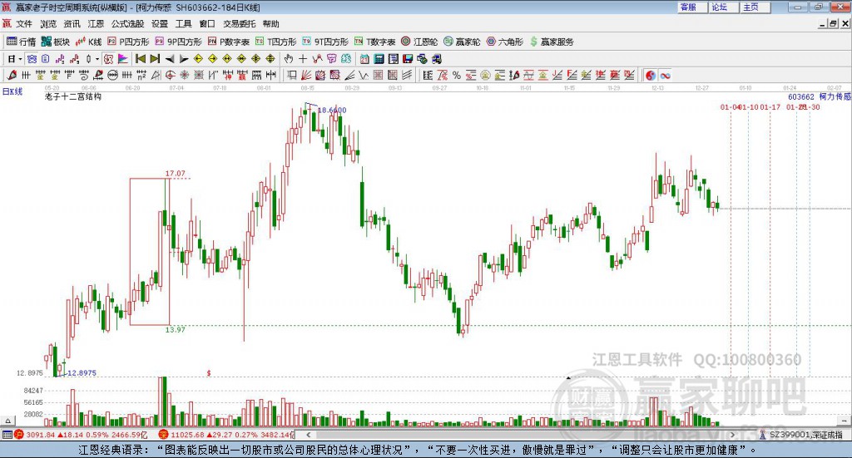Screen dimensions: 852x458
Task: Click the percent sign drawing tool
Action: pos(457,76)
